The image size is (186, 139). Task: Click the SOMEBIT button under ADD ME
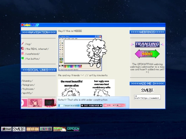pos(147,90)
